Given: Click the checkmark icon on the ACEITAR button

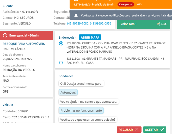Looking at the screenshot, I should (162, 130).
